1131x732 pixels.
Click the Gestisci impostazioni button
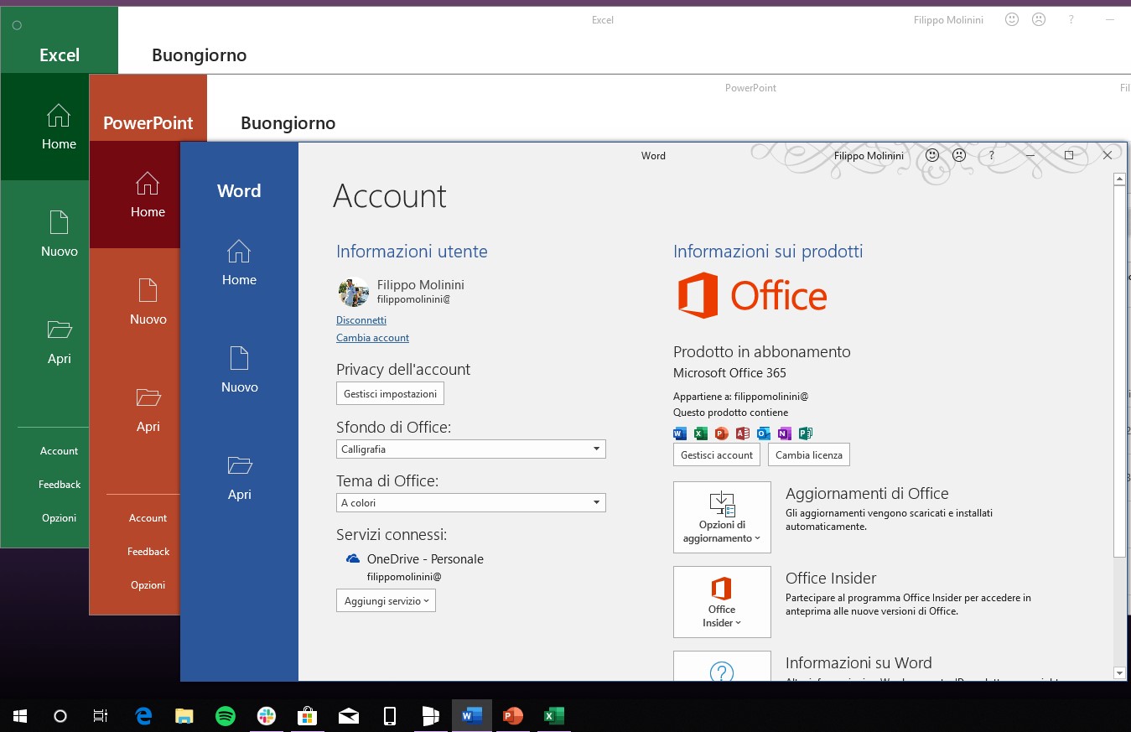pos(390,393)
